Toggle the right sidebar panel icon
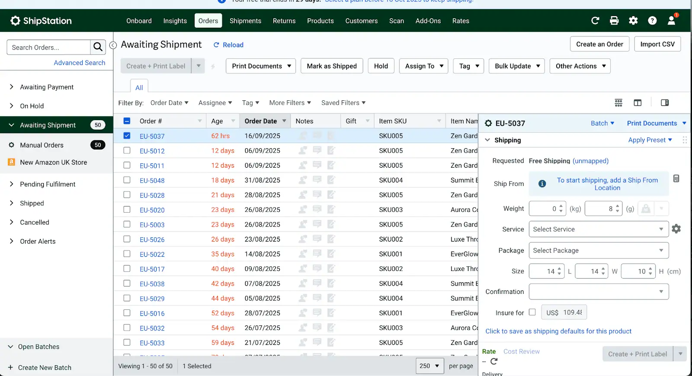This screenshot has height=376, width=692. [665, 103]
